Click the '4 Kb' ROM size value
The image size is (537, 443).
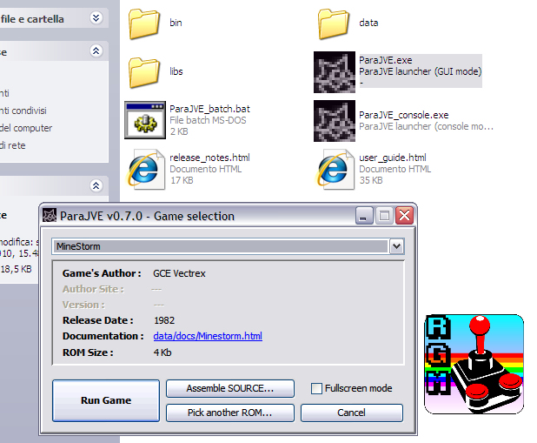[162, 352]
